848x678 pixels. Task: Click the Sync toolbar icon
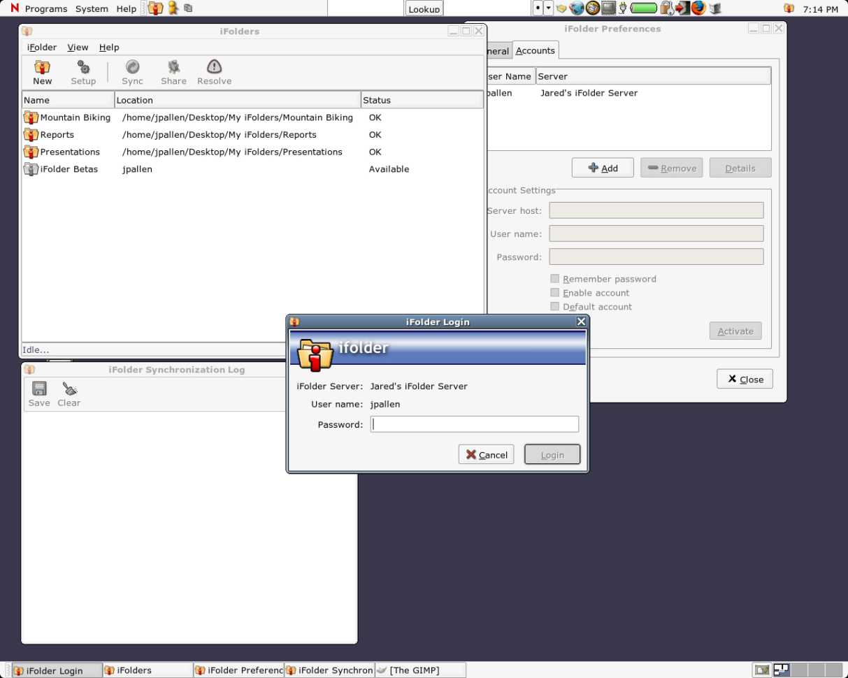pyautogui.click(x=132, y=72)
